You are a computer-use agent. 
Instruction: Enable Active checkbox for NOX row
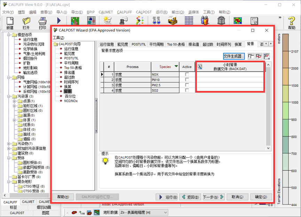coord(187,74)
